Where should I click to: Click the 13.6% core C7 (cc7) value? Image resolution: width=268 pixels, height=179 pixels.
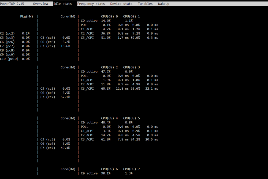tap(65, 46)
